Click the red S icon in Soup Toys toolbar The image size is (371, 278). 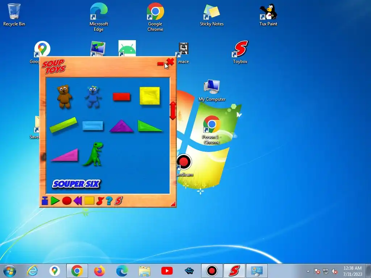pos(118,201)
